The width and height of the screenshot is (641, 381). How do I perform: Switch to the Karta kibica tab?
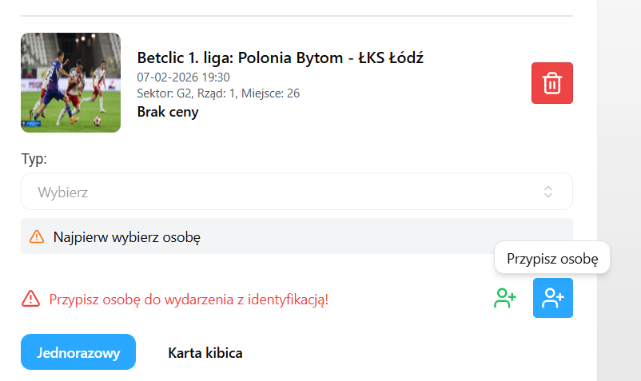pos(205,352)
